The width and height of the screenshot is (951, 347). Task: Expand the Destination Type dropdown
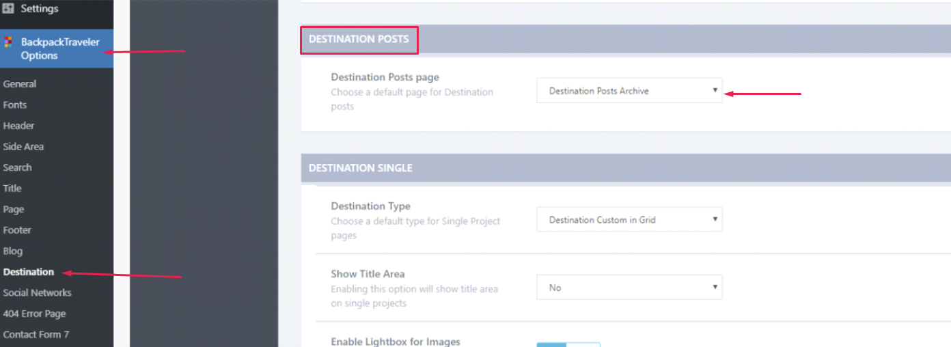[x=629, y=220]
